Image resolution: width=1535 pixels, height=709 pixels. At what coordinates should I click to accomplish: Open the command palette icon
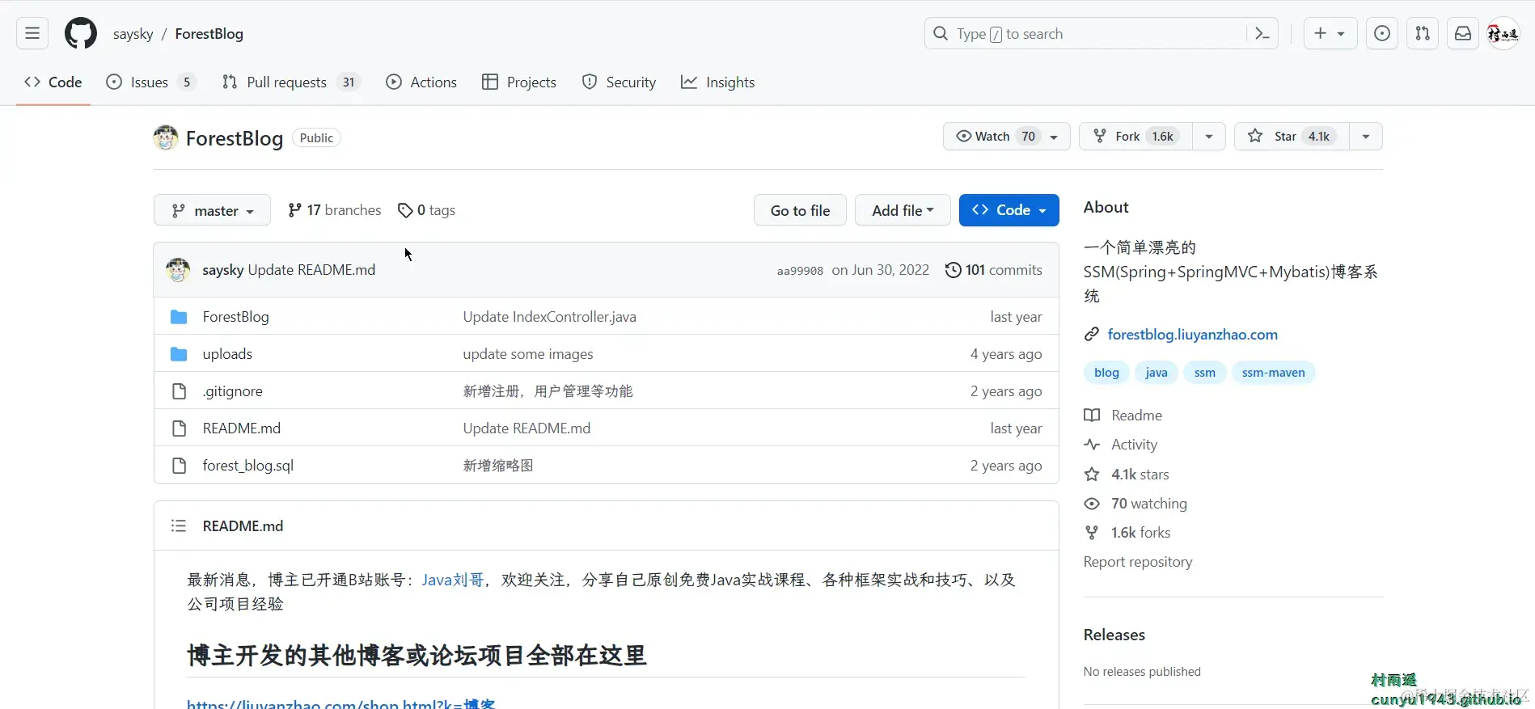point(1262,33)
